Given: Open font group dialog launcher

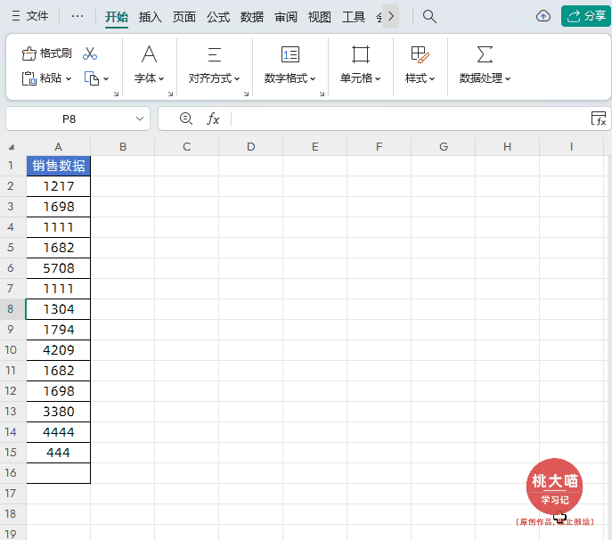Looking at the screenshot, I should (x=170, y=94).
